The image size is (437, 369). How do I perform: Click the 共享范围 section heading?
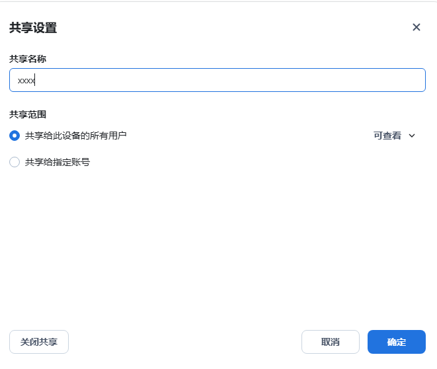point(28,114)
